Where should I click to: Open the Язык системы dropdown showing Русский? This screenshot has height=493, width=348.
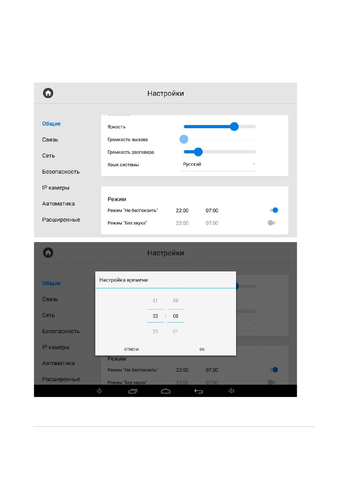pos(219,164)
